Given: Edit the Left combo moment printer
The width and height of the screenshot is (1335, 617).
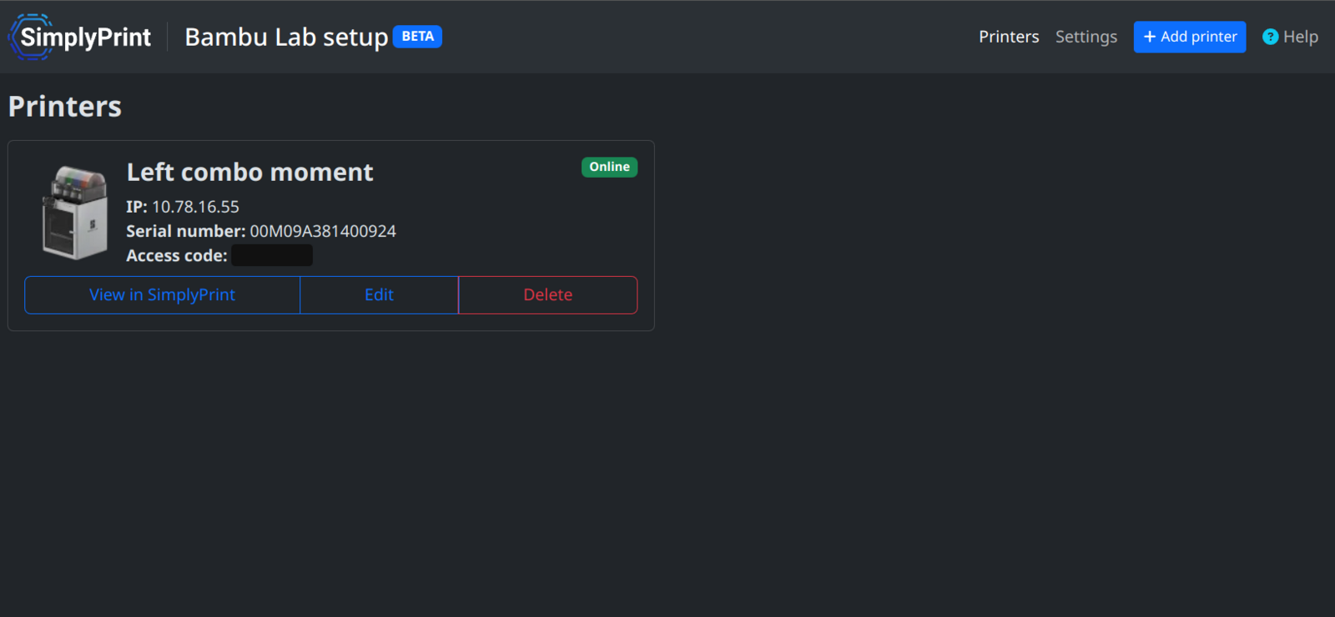Looking at the screenshot, I should pos(379,295).
